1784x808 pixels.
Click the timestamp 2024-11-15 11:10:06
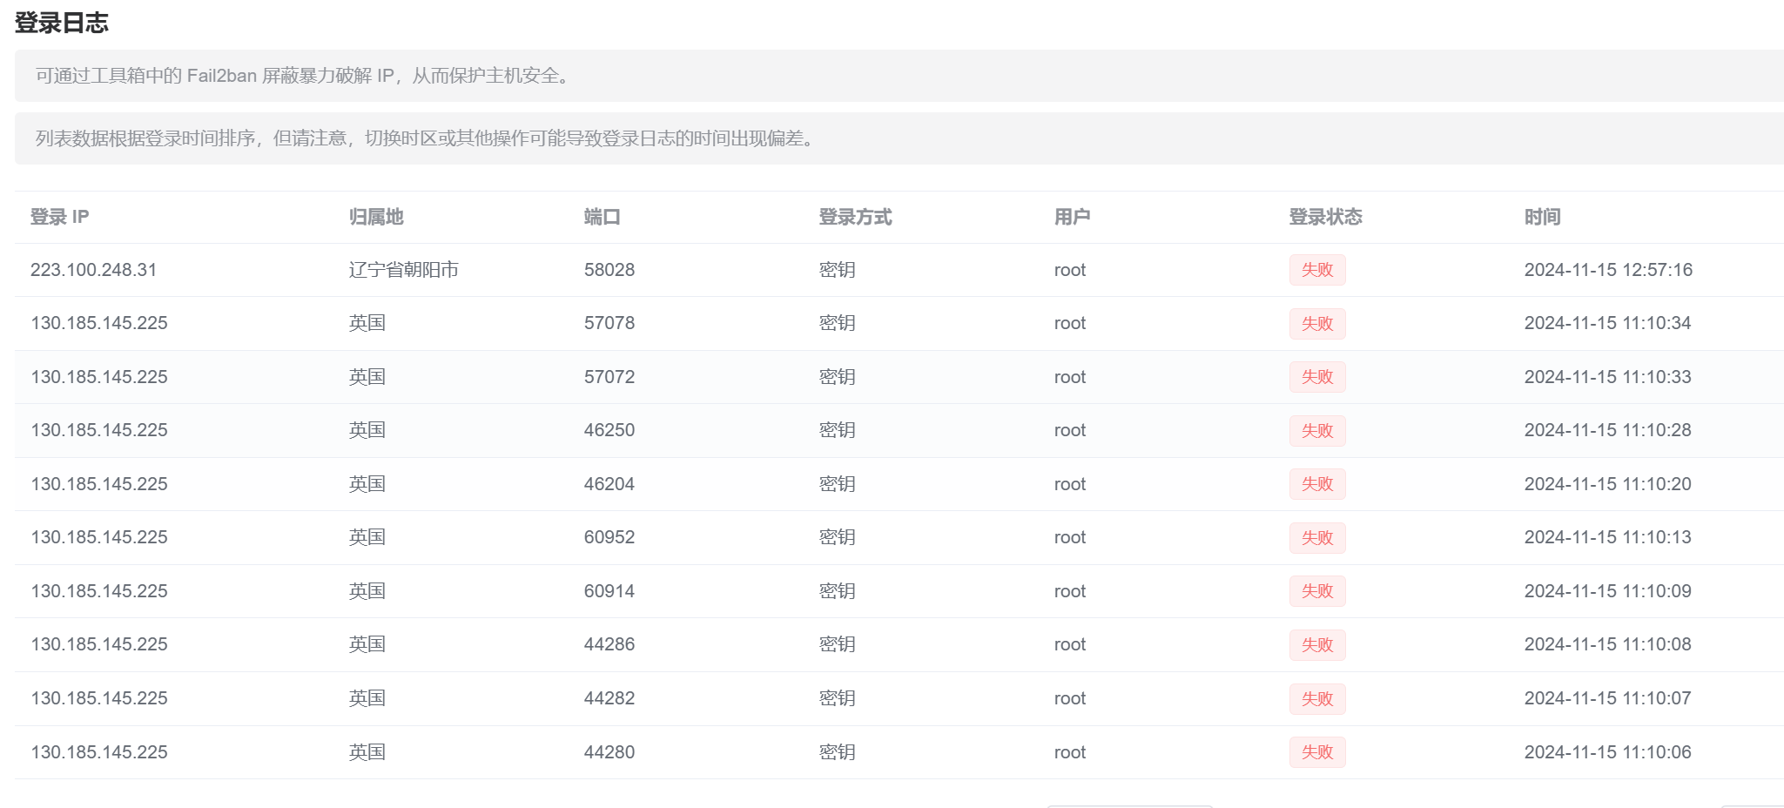(1608, 752)
